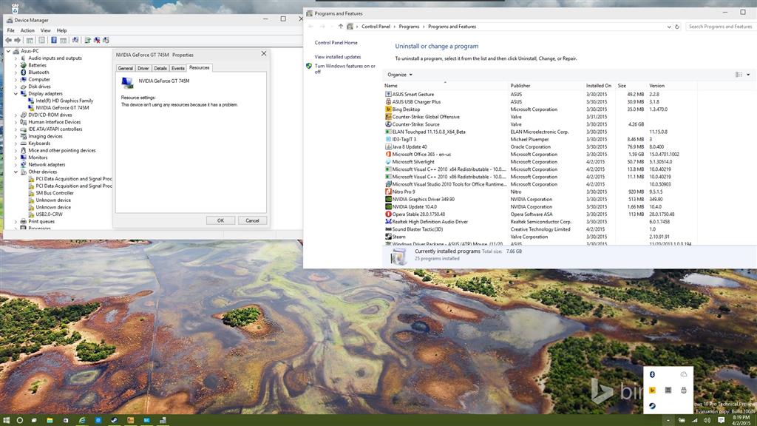
Task: Switch to the Driver tab
Action: (143, 68)
